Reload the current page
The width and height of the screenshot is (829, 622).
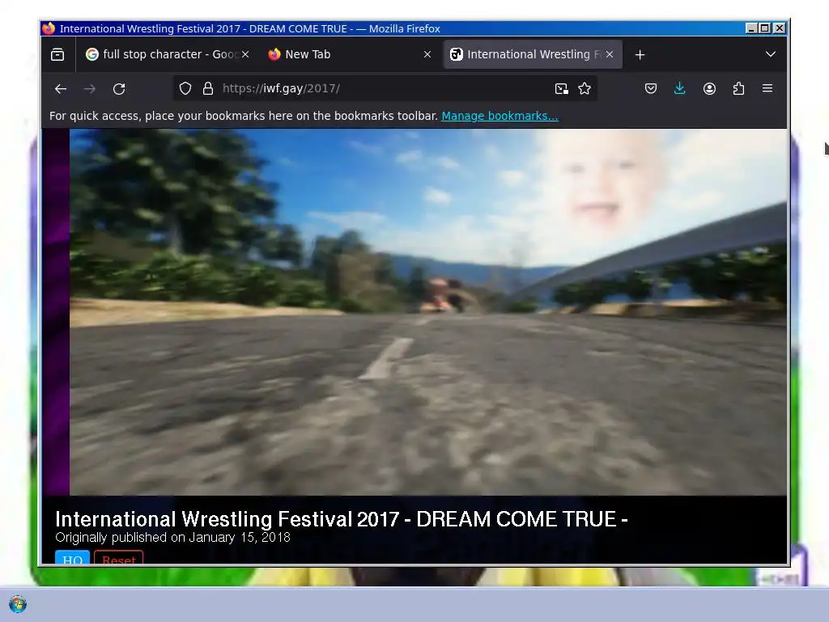[x=119, y=89]
